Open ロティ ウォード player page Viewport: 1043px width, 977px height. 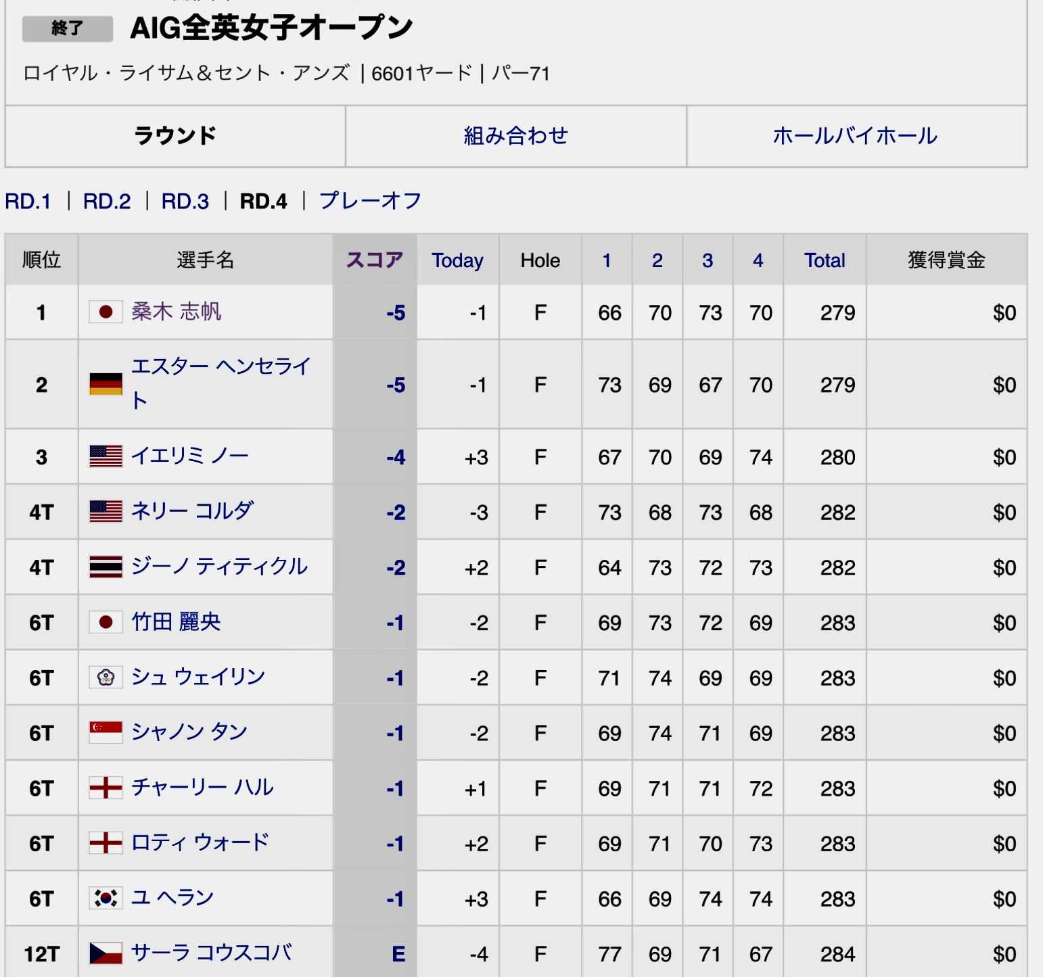pyautogui.click(x=200, y=842)
